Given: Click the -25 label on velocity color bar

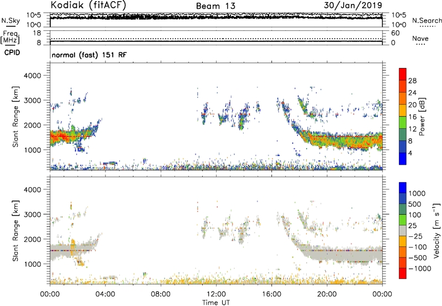Looking at the screenshot, I should (415, 236).
